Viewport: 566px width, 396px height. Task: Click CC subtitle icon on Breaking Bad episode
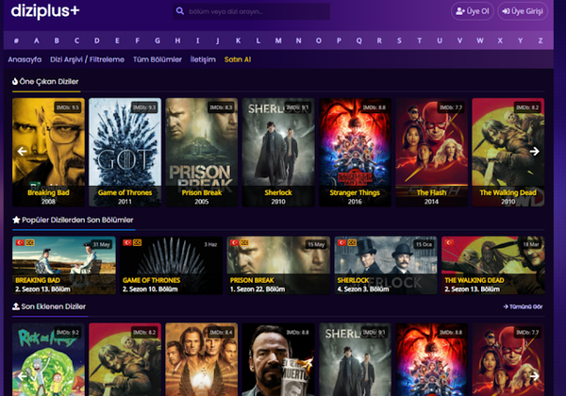(x=30, y=242)
